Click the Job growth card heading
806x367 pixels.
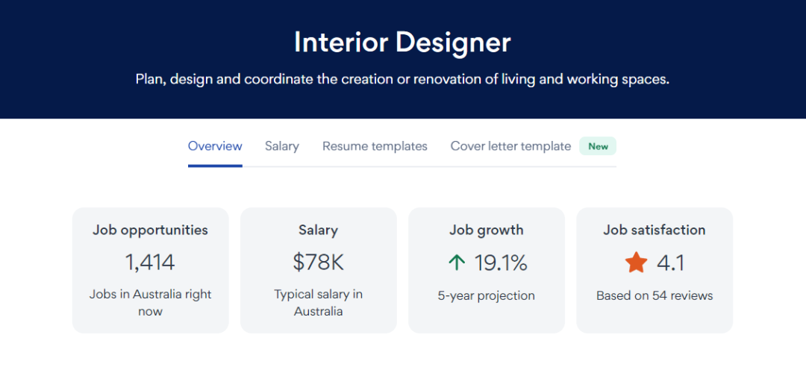[487, 230]
